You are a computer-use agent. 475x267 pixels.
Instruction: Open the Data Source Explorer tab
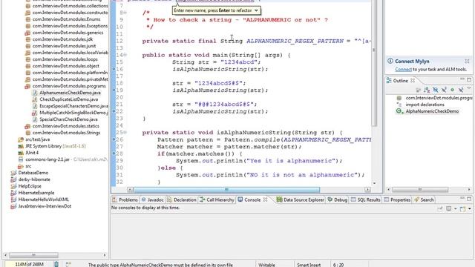300,200
